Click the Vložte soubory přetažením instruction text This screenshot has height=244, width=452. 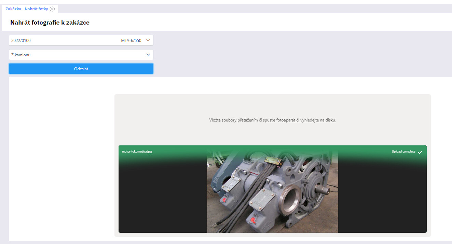[235, 120]
